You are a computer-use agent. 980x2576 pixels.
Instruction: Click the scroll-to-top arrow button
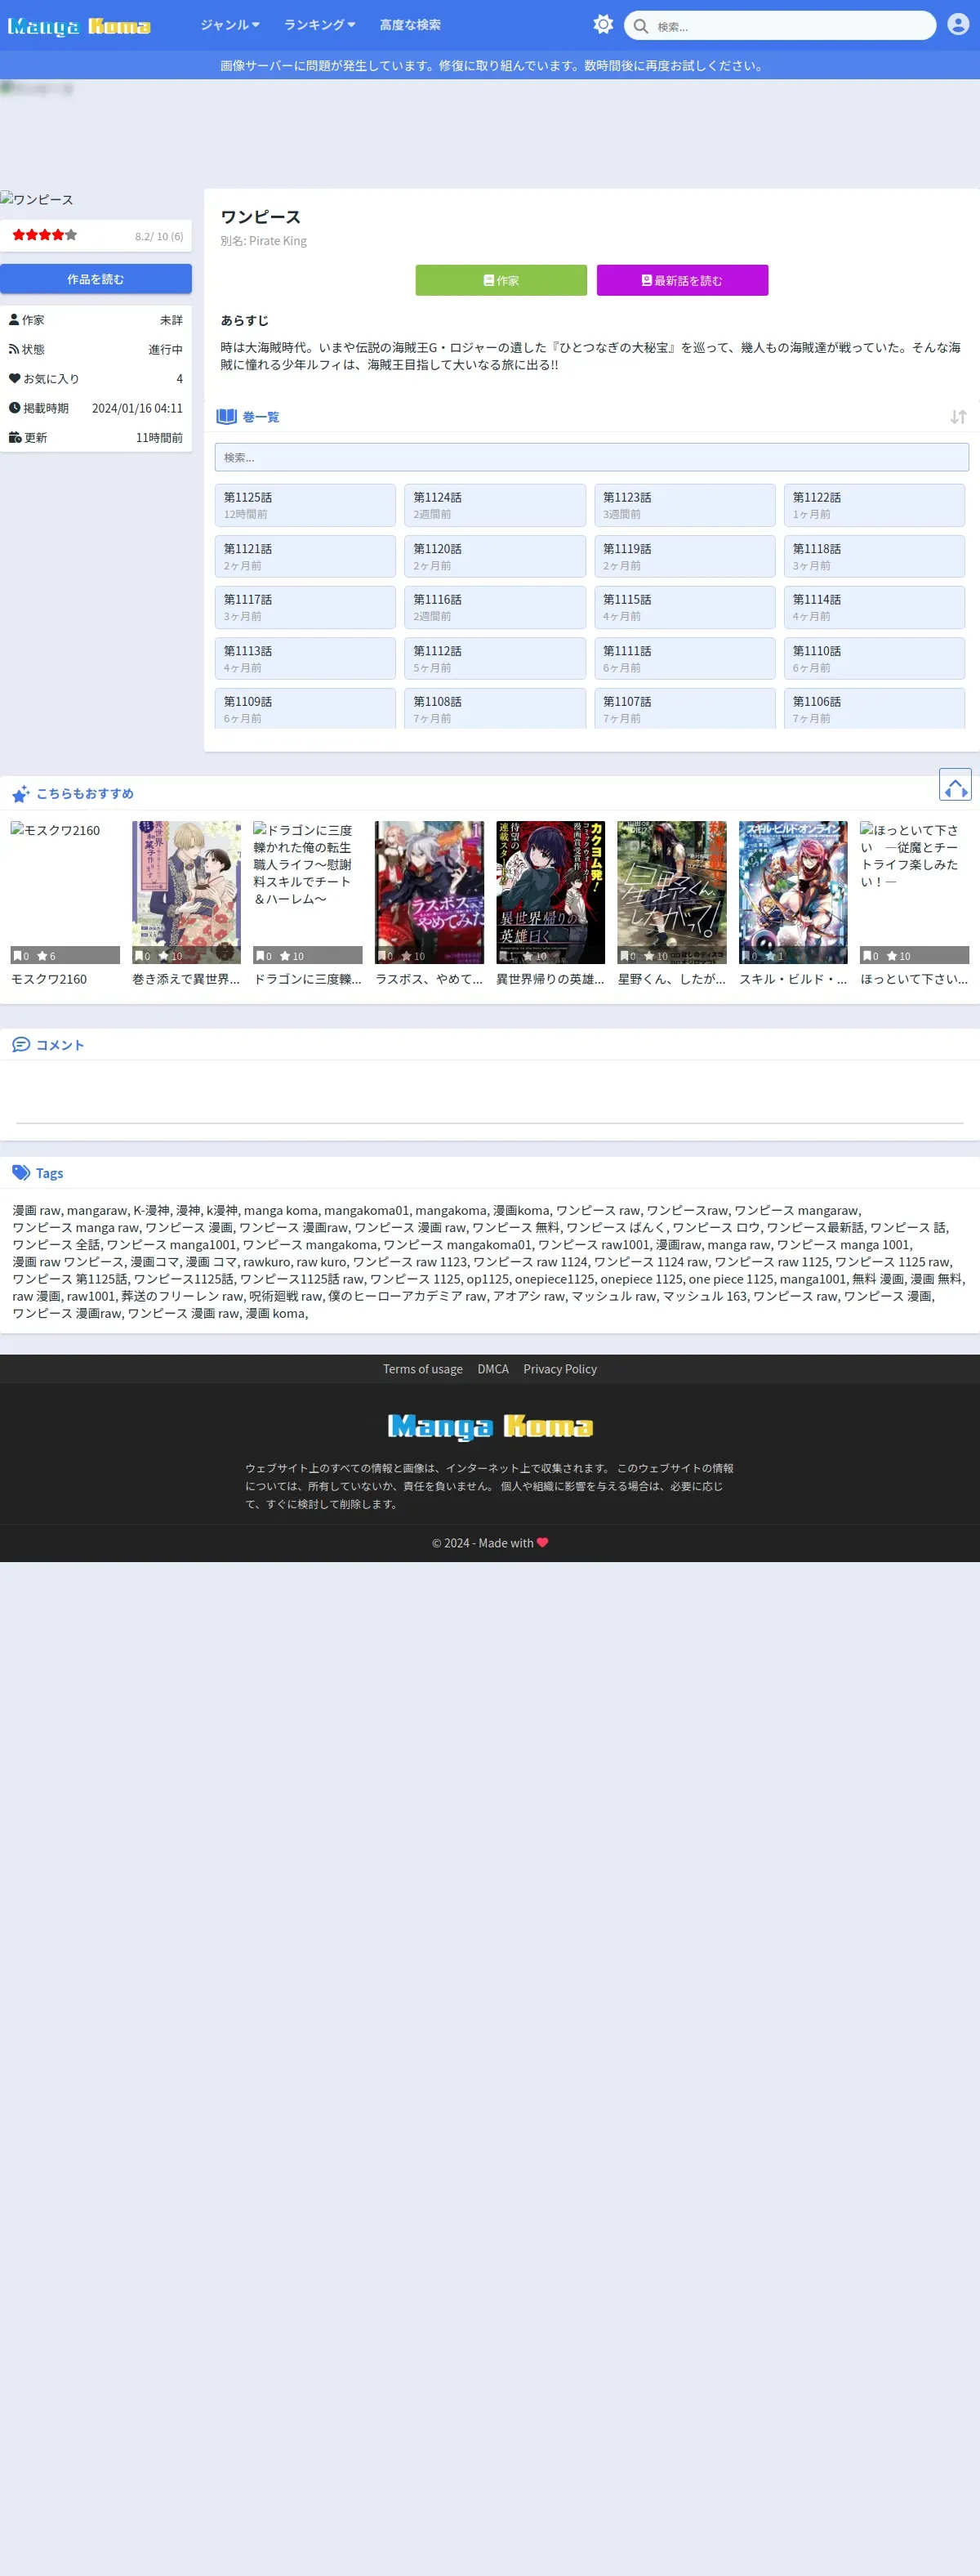click(x=955, y=785)
